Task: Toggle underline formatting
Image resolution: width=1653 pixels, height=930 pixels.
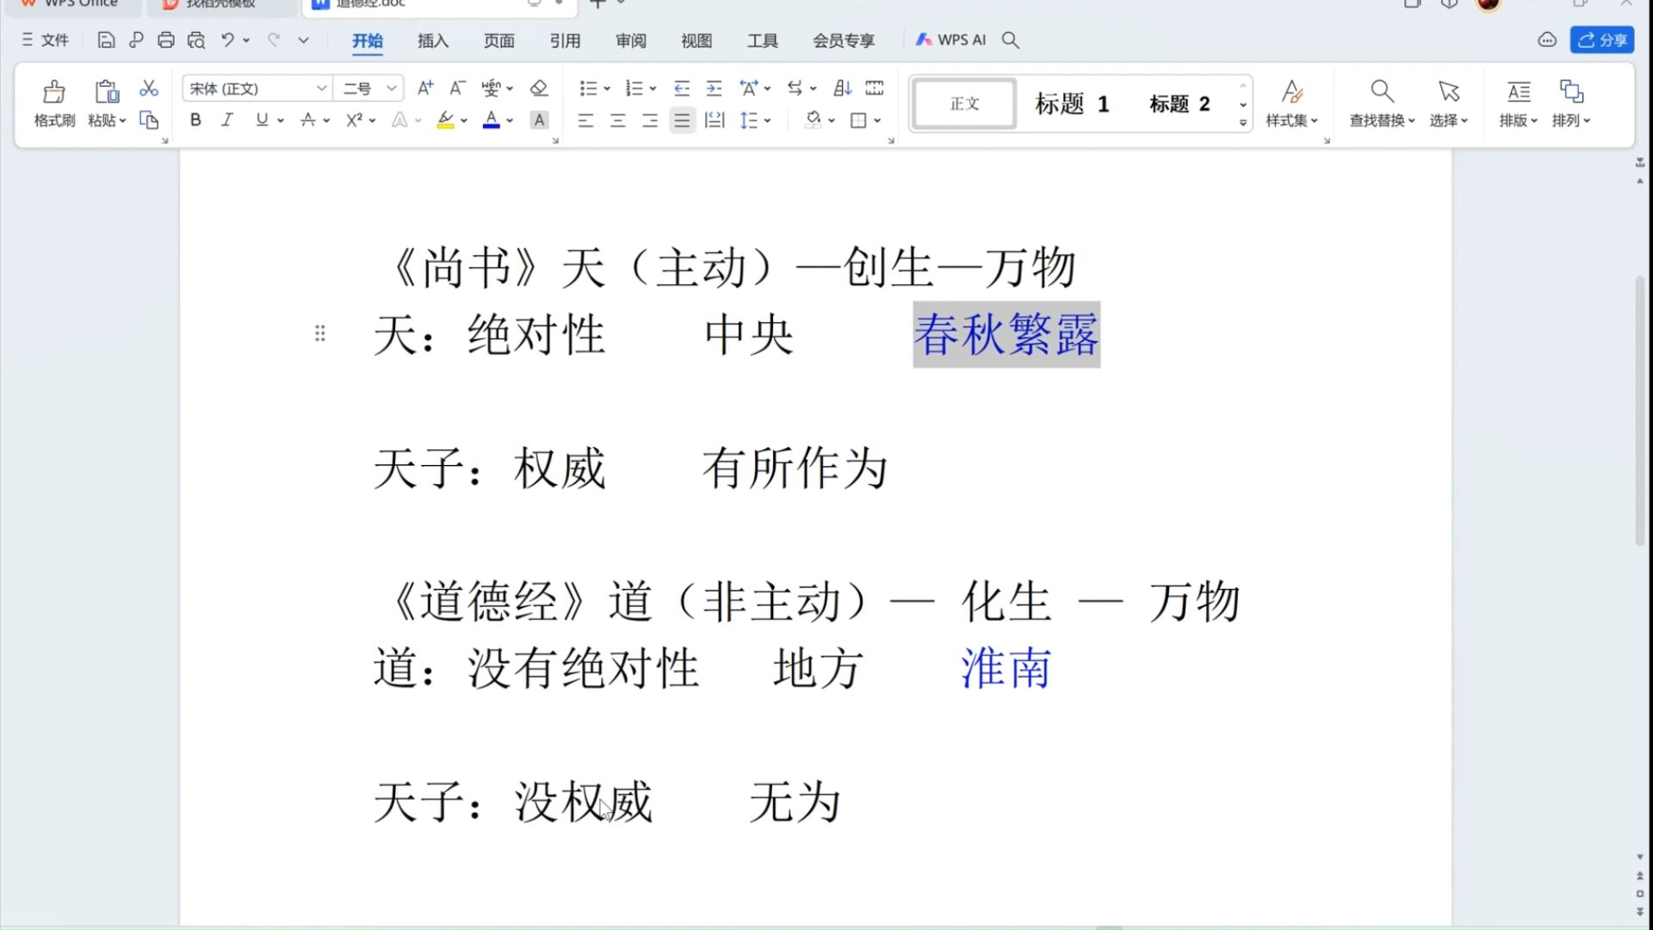Action: tap(262, 120)
